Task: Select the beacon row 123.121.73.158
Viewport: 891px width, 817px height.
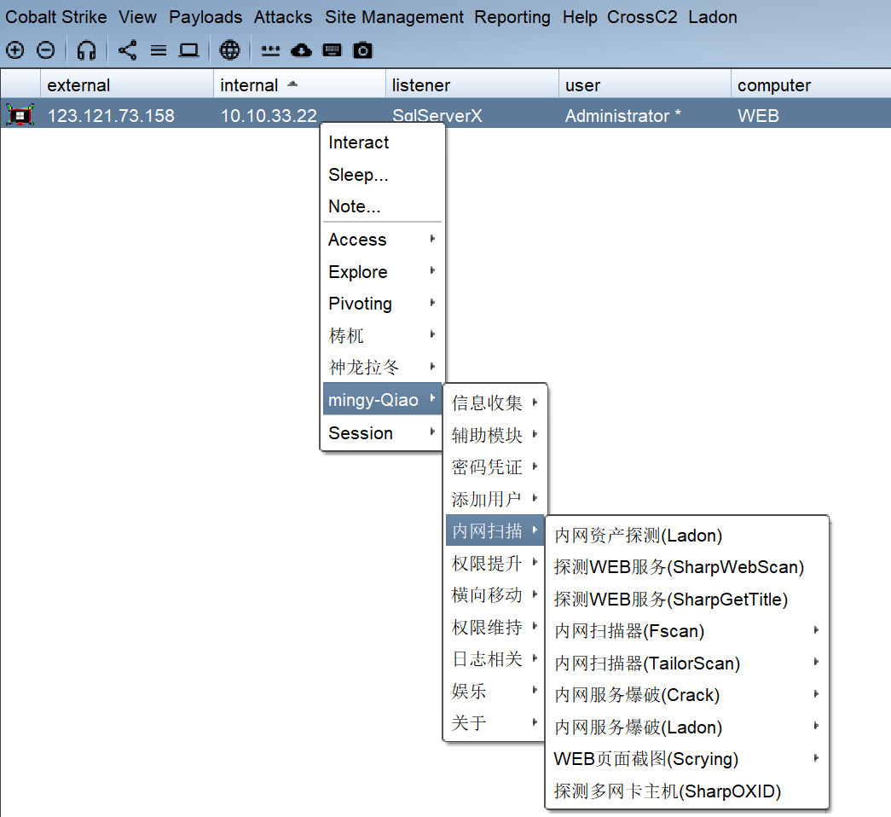Action: pyautogui.click(x=111, y=116)
